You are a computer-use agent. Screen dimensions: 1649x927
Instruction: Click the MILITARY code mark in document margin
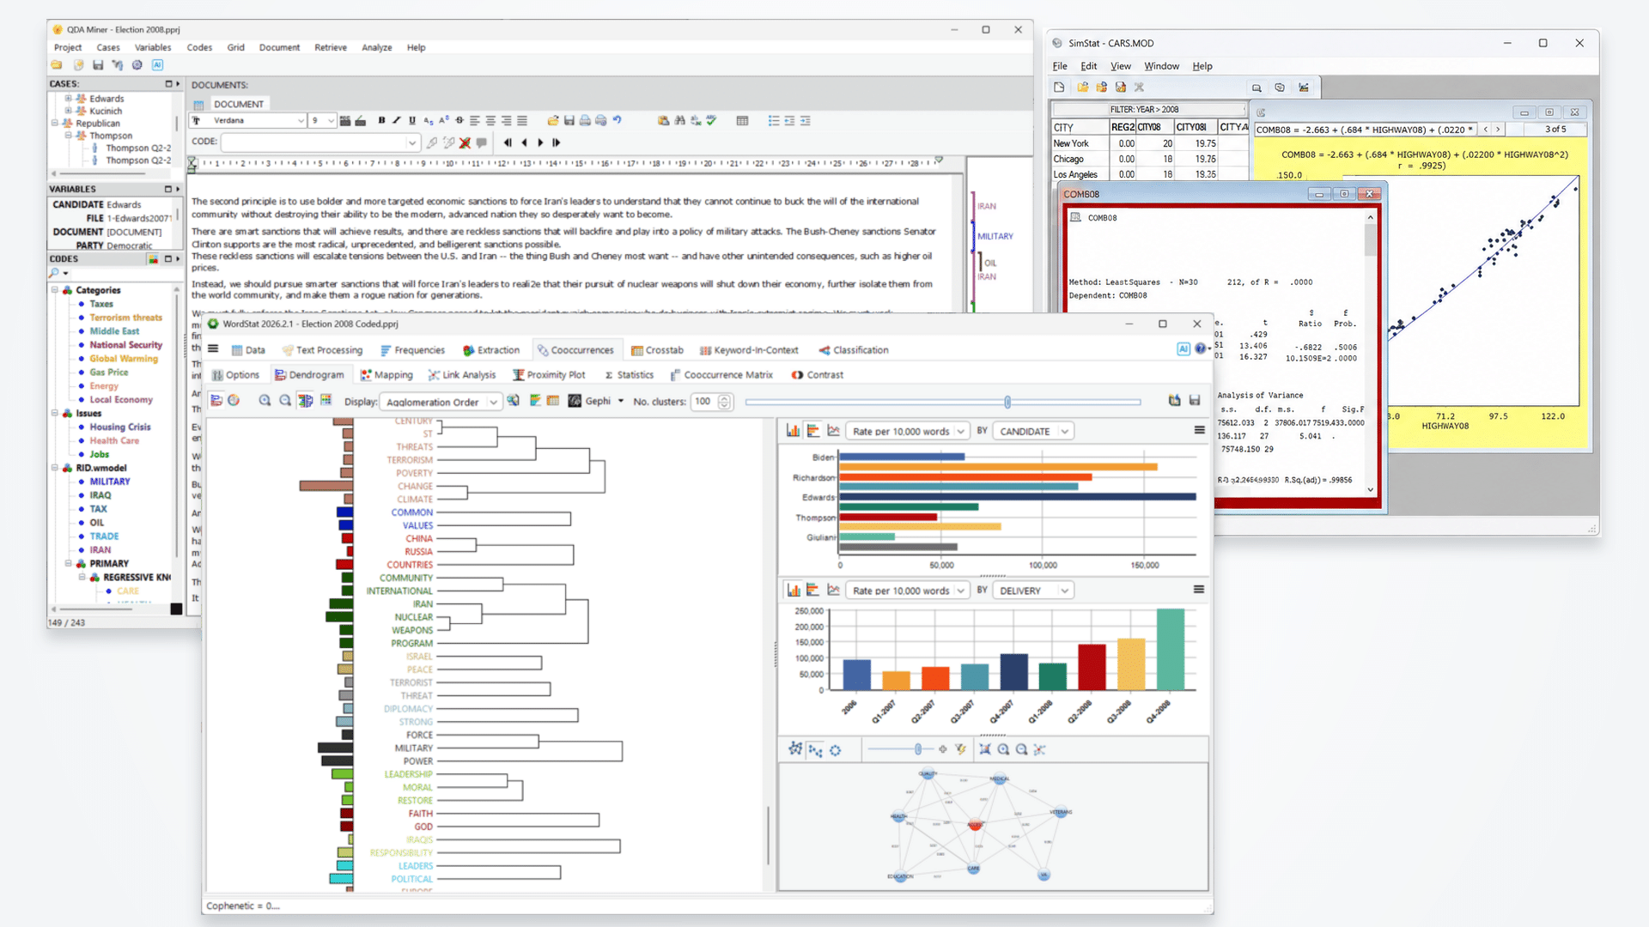(x=995, y=236)
